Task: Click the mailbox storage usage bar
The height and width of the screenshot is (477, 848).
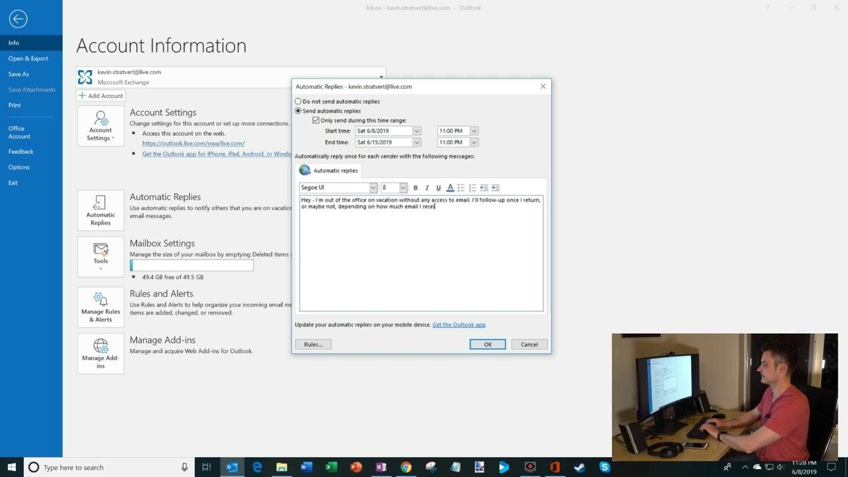Action: point(191,266)
